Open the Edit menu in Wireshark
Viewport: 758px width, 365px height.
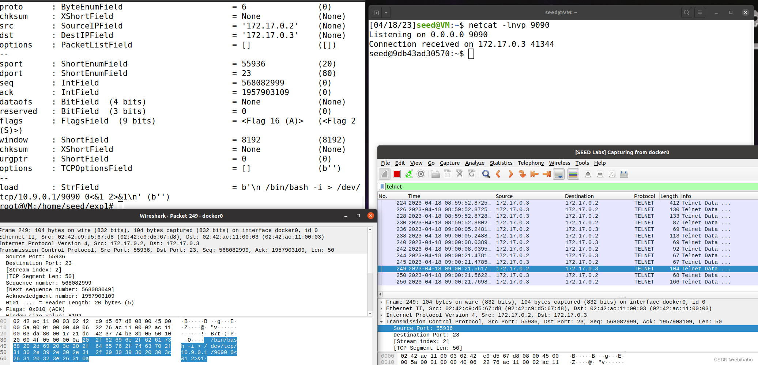[400, 163]
